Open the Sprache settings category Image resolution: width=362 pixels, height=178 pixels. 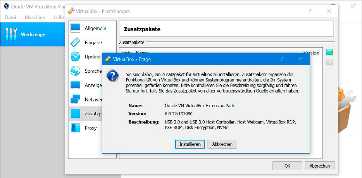coord(86,71)
